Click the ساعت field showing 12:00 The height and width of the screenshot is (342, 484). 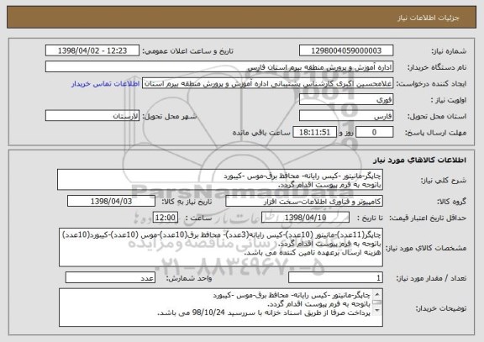coord(166,218)
